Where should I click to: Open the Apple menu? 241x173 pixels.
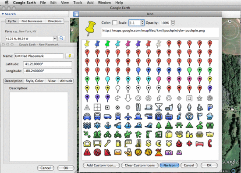[7, 3]
